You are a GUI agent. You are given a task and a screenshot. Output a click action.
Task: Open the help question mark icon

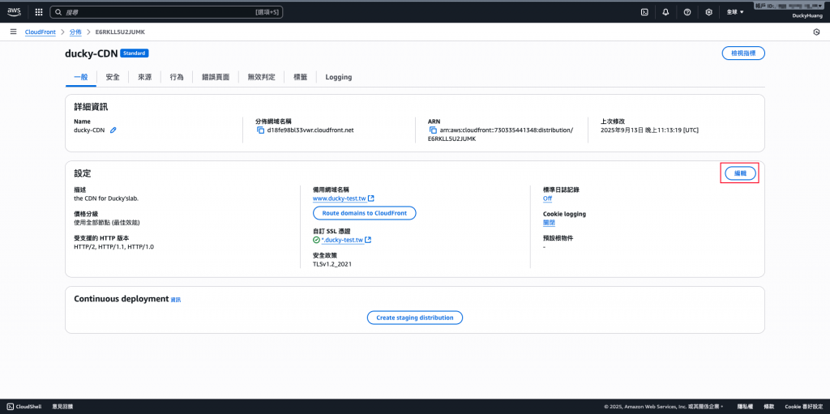coord(687,11)
